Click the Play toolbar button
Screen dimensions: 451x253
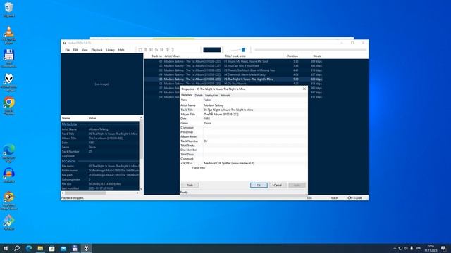(156, 50)
